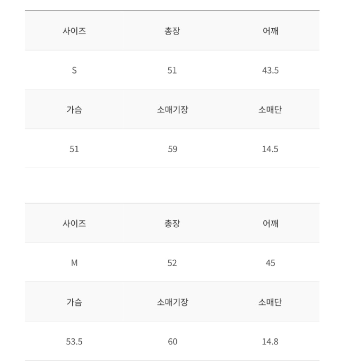345x364 pixels.
Task: Select 가슴 header above 53.5
Action: 74,302
